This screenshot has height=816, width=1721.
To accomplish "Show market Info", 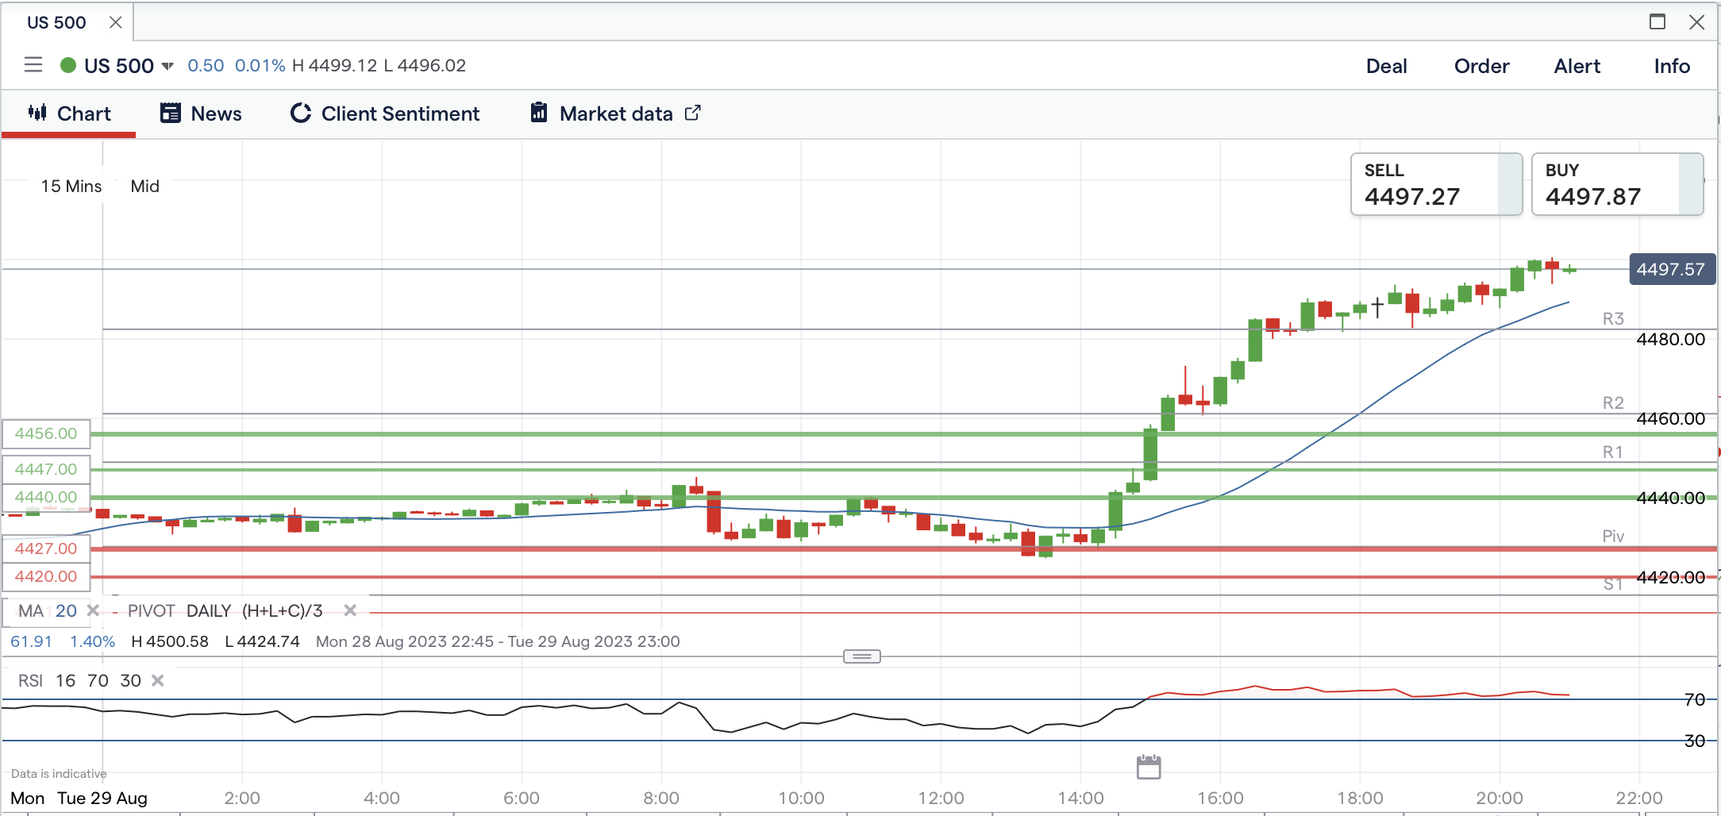I will coord(1672,66).
